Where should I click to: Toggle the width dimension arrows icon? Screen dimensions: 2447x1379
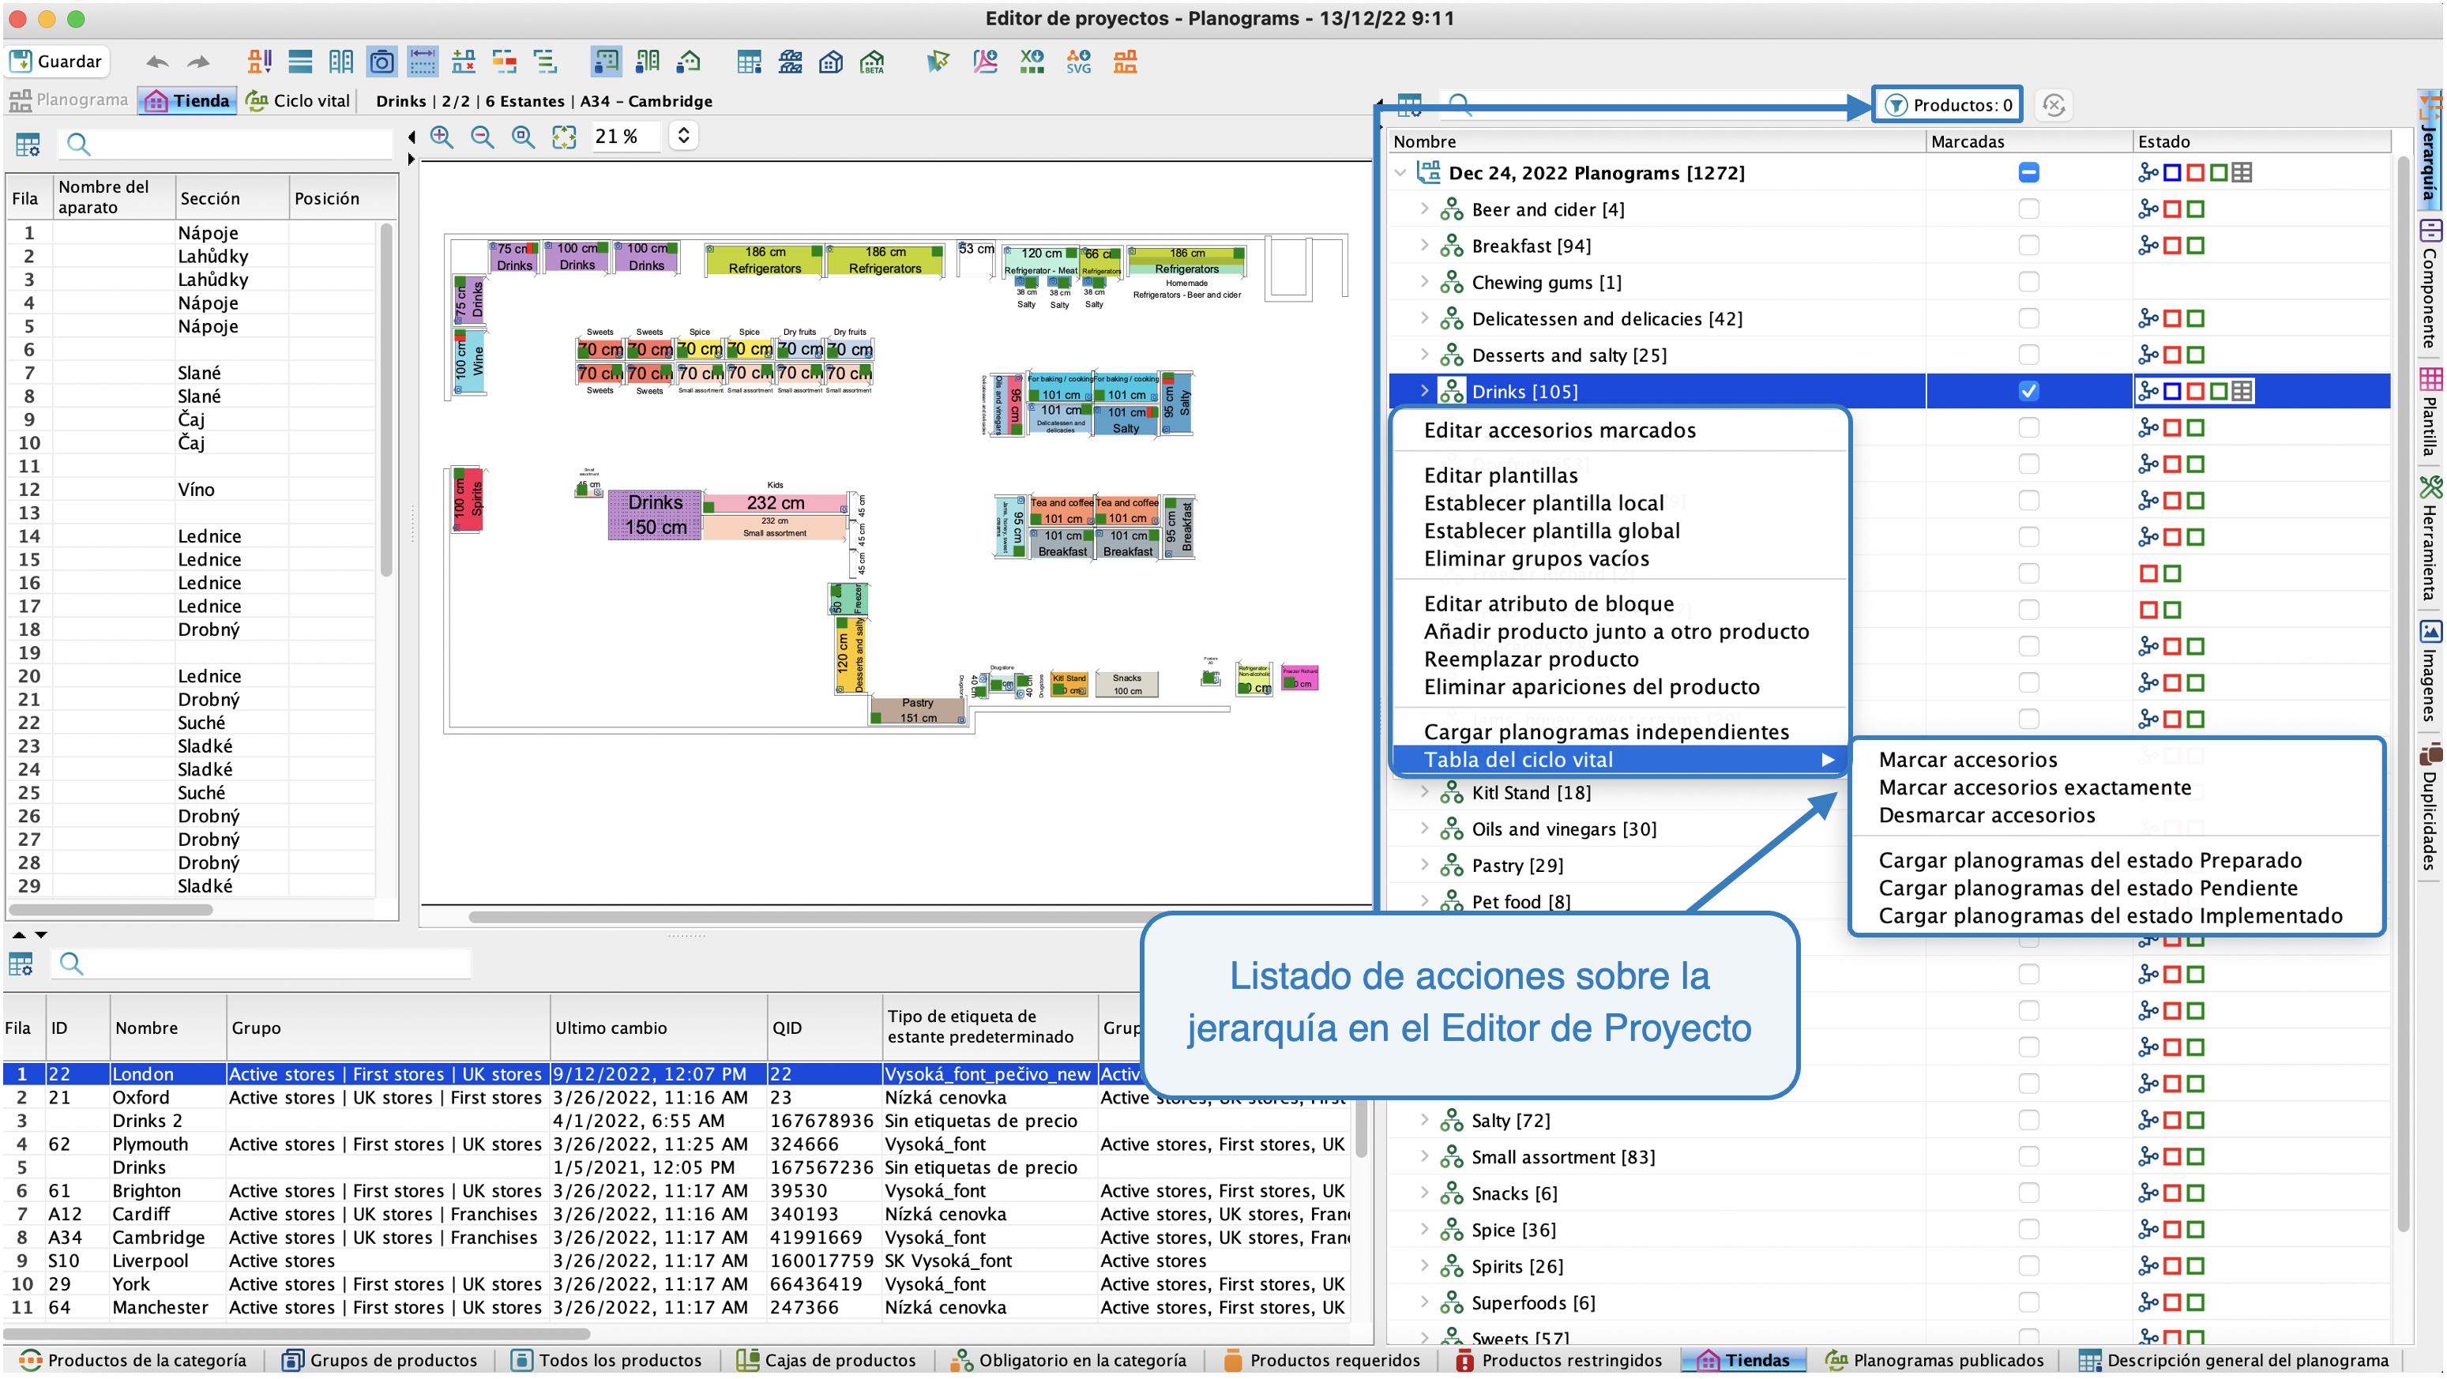coord(423,62)
